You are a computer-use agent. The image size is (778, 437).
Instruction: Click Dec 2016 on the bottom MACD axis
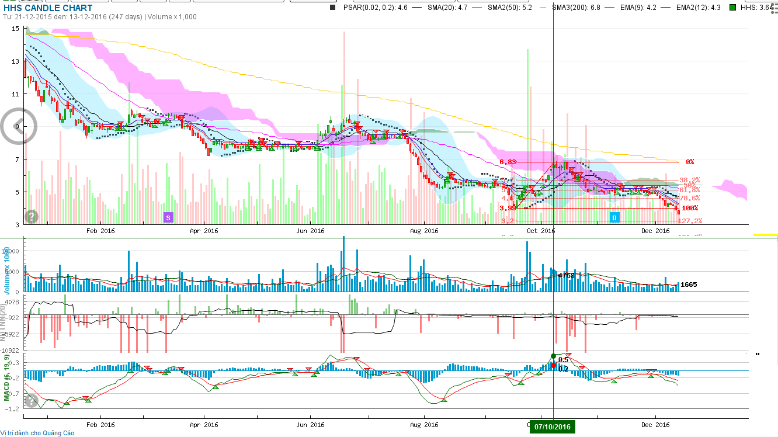655,425
